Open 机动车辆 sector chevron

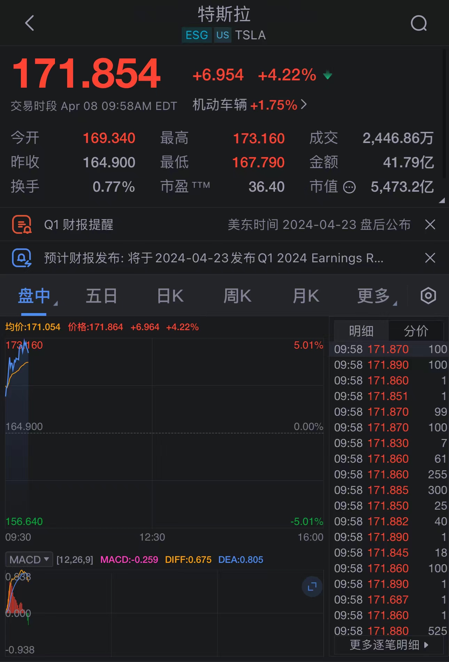pyautogui.click(x=304, y=104)
